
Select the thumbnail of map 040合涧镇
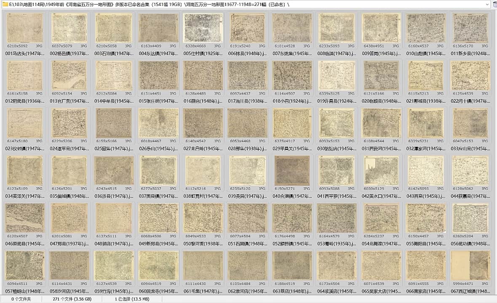pos(292,171)
